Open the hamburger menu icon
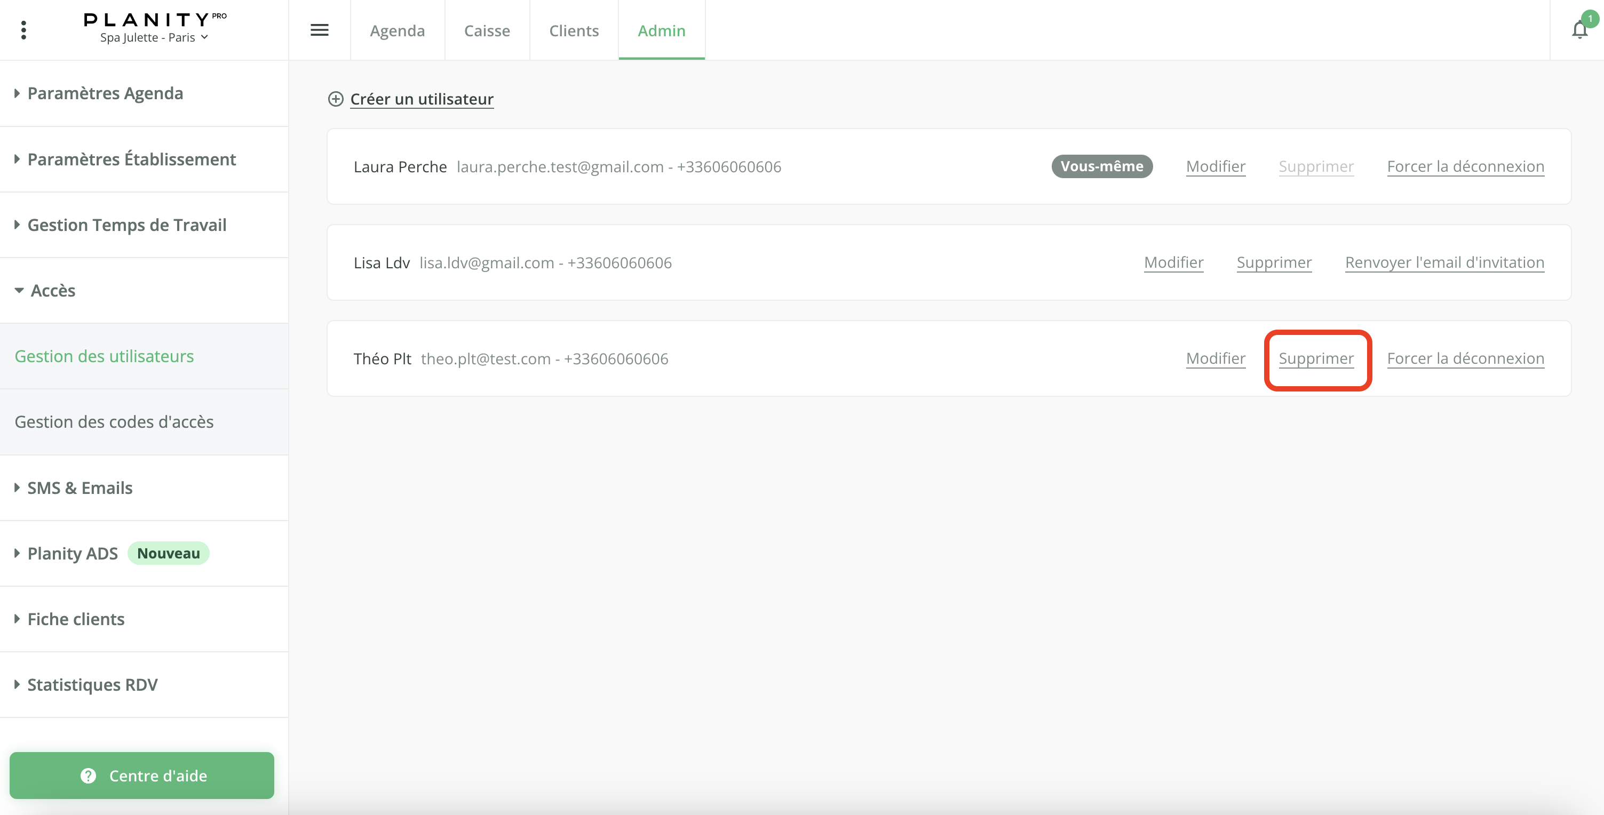 320,30
